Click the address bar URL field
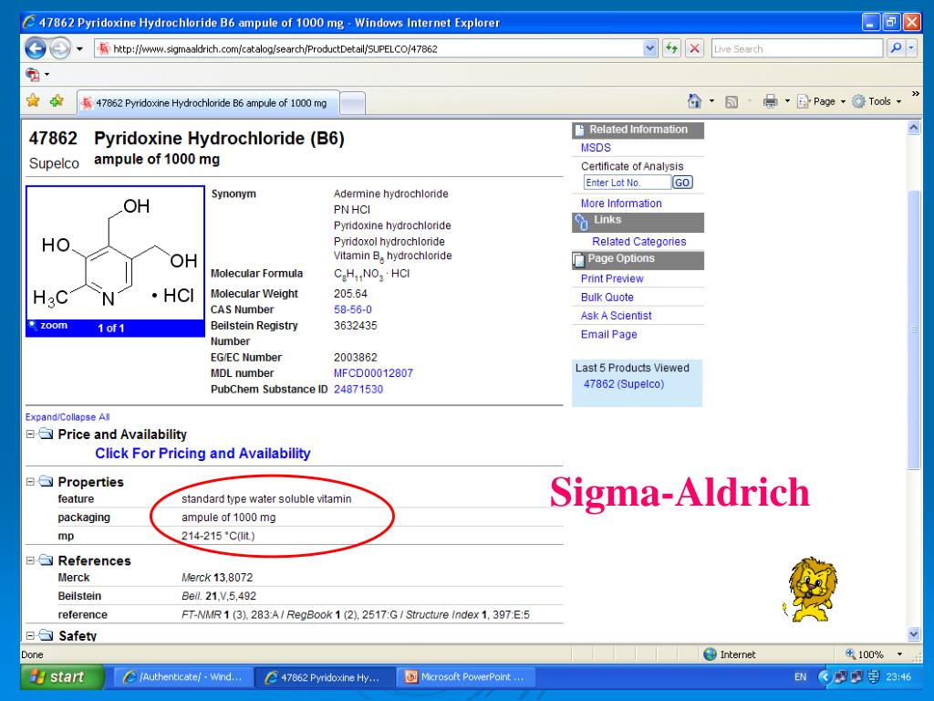The height and width of the screenshot is (701, 934). click(369, 49)
